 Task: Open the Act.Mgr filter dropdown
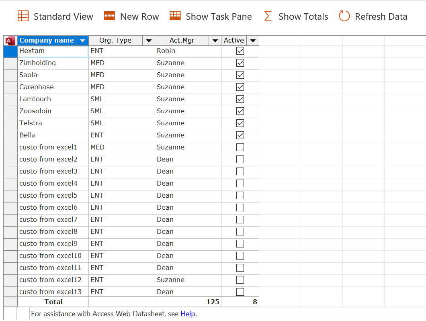point(215,41)
